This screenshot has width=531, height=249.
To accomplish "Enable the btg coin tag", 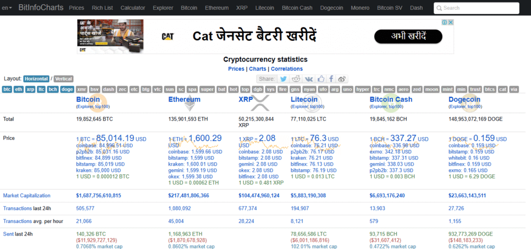I will point(146,90).
